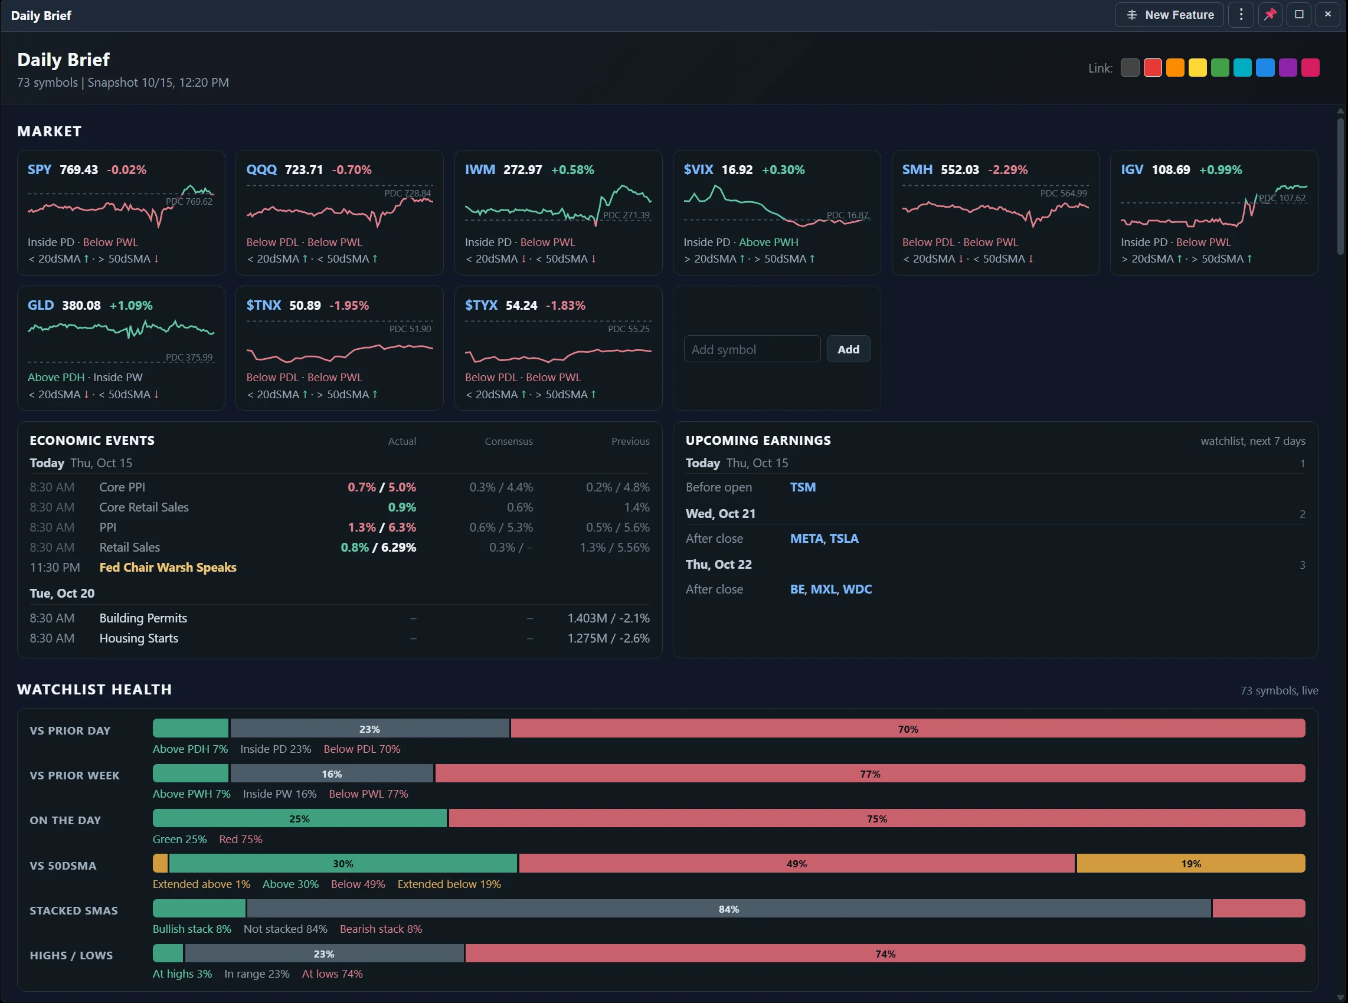Click the Extended below 19% bar segment
Image resolution: width=1348 pixels, height=1003 pixels.
point(1191,863)
